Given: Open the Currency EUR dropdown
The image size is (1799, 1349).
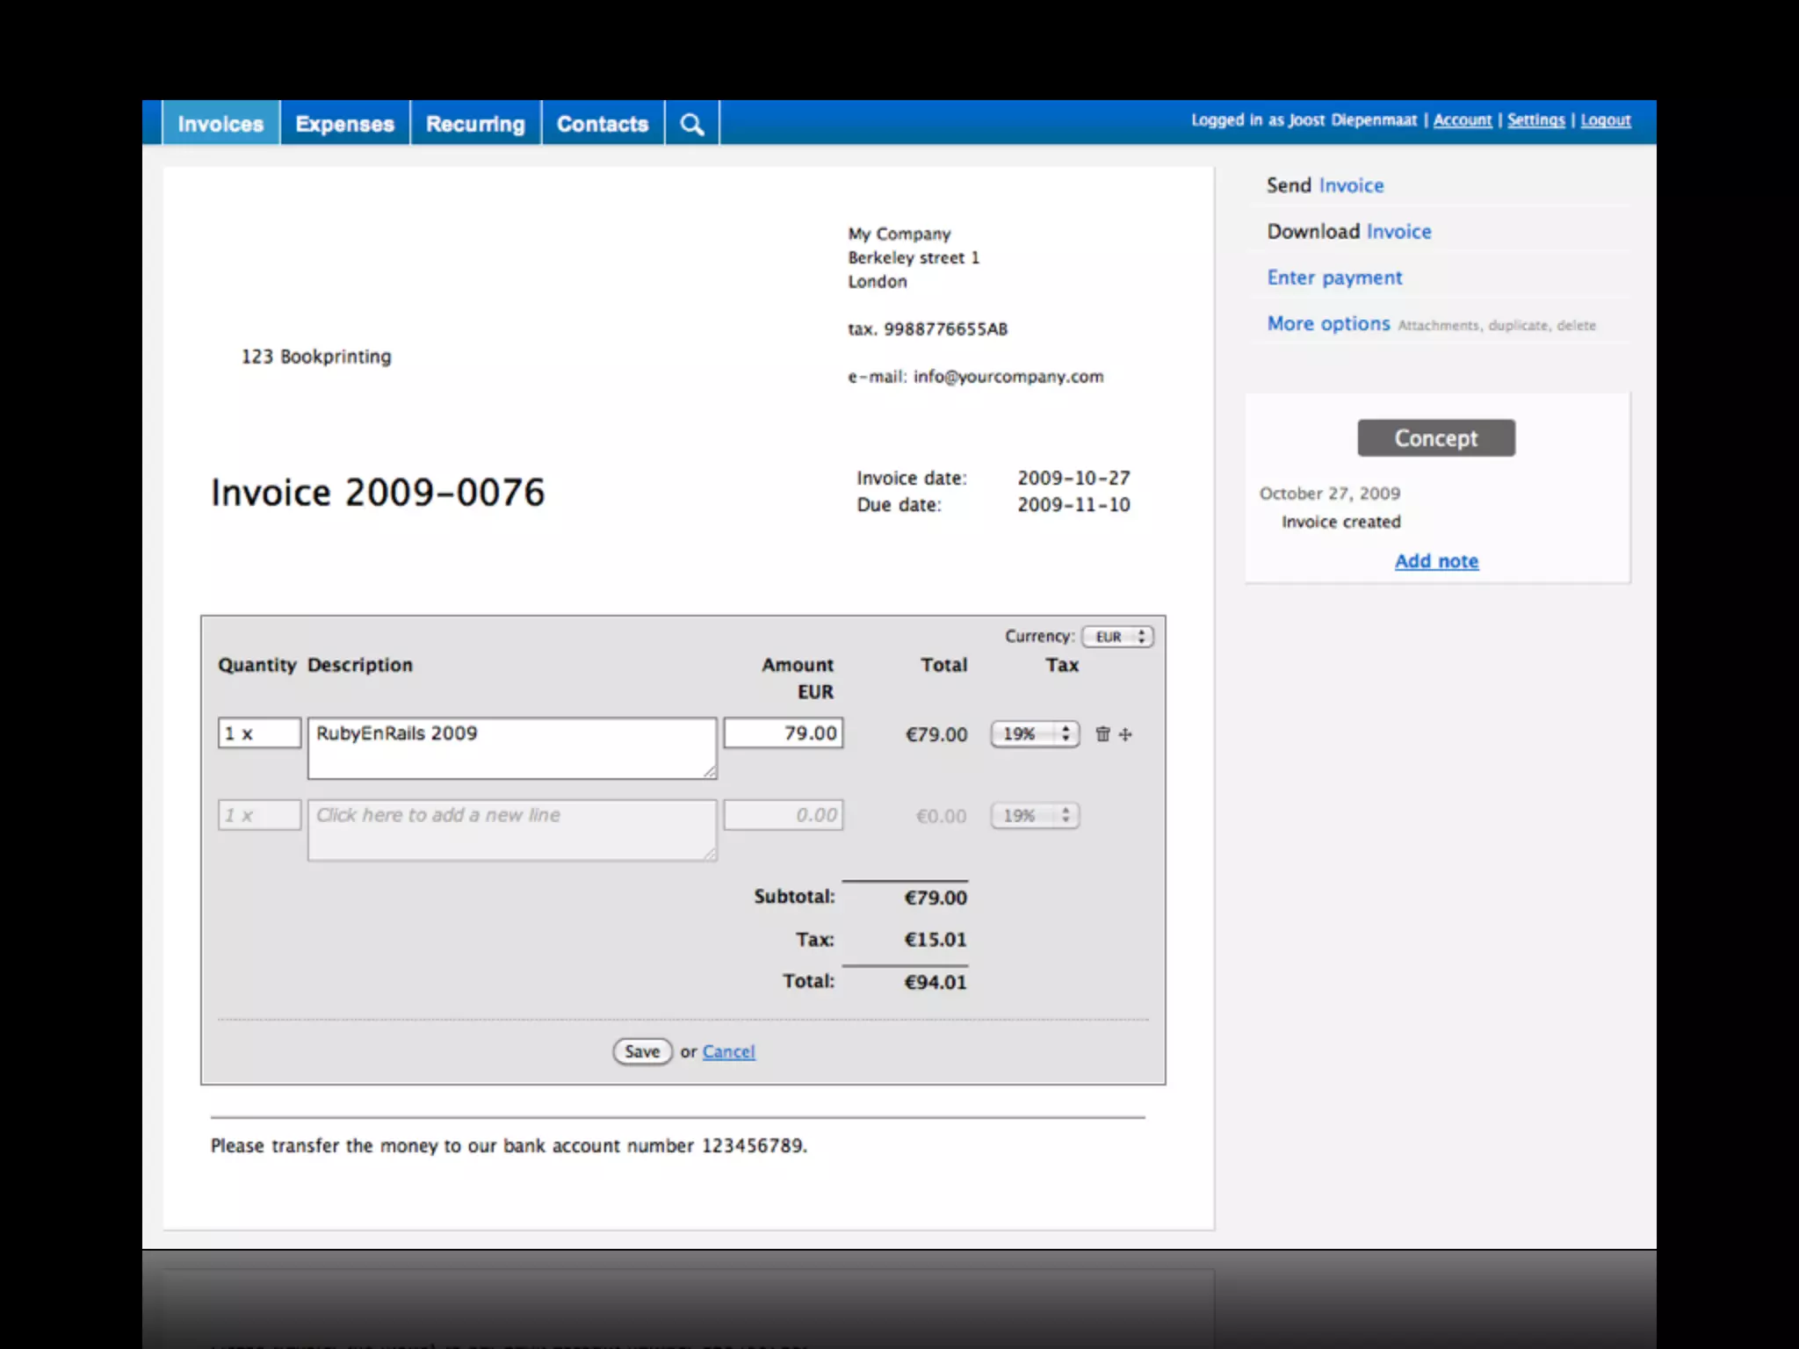Looking at the screenshot, I should pos(1117,637).
